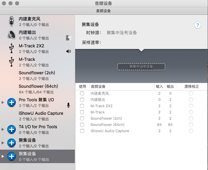Click the microphone indicator beside Pro Tools 聚集 I/O

(68, 105)
